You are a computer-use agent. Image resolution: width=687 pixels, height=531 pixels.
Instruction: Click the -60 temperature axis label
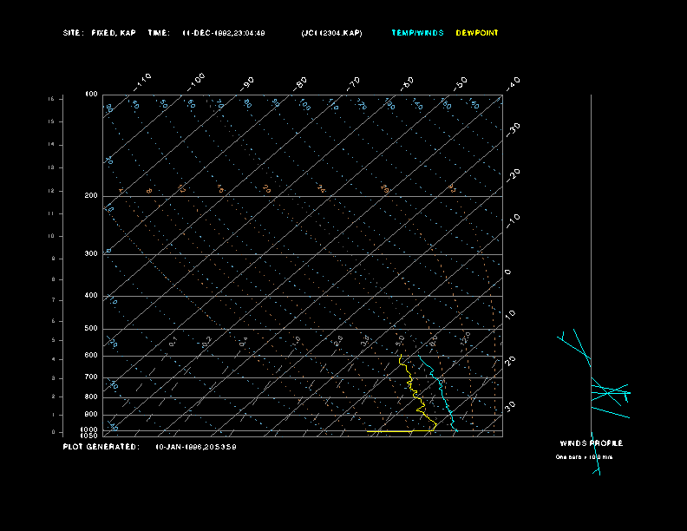(x=407, y=83)
